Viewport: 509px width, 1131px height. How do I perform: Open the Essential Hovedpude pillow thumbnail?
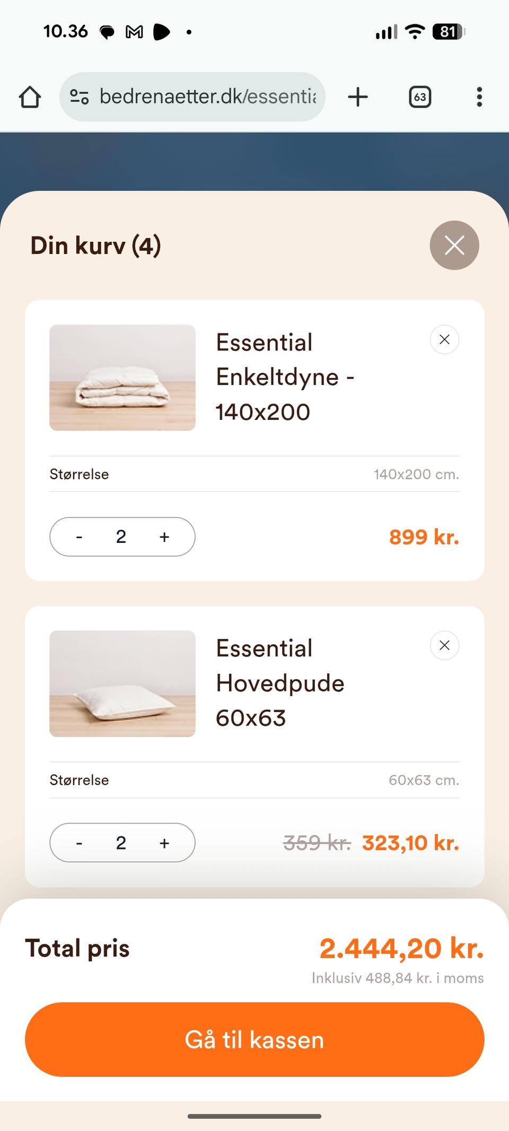(122, 683)
